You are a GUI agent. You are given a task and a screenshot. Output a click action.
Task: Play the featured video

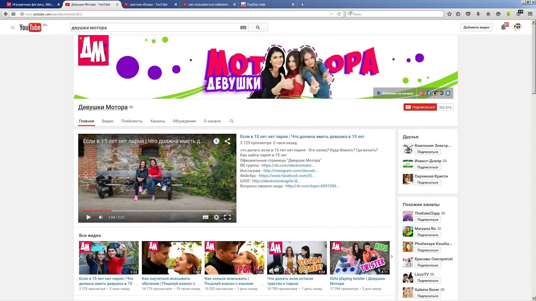(88, 217)
